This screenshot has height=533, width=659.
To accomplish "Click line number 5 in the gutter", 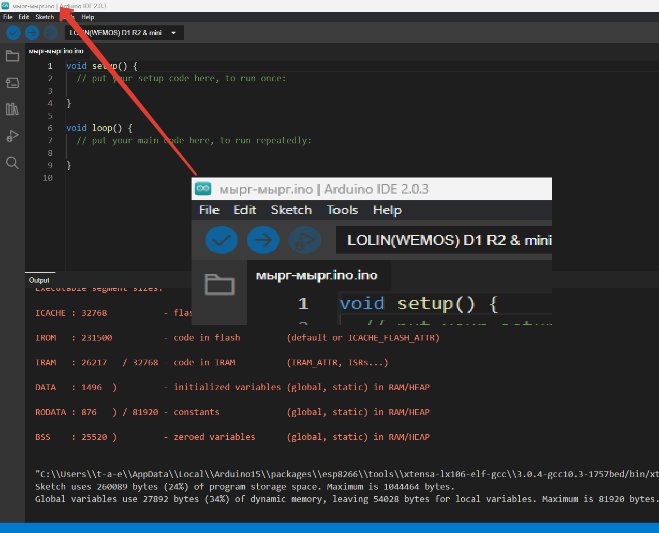I will (x=50, y=115).
